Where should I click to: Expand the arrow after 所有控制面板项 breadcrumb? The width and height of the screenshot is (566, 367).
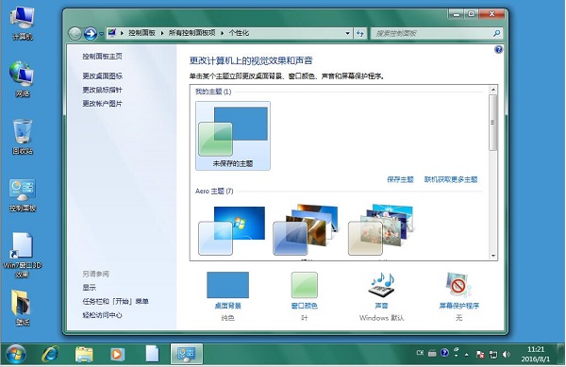click(x=222, y=33)
